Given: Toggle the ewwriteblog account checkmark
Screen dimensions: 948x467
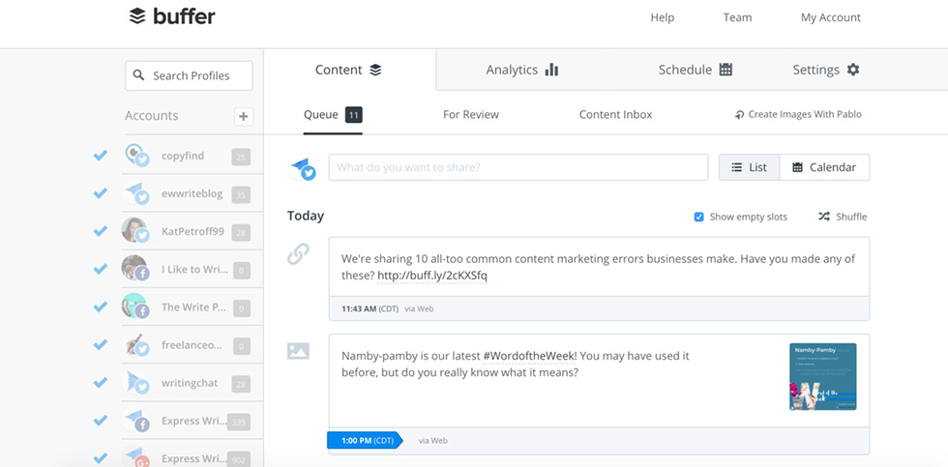Looking at the screenshot, I should pyautogui.click(x=100, y=193).
